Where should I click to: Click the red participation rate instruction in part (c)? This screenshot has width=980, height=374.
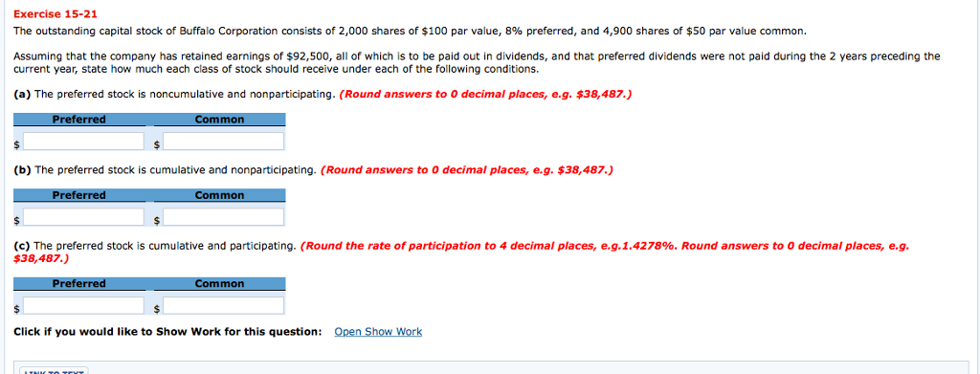tap(461, 252)
